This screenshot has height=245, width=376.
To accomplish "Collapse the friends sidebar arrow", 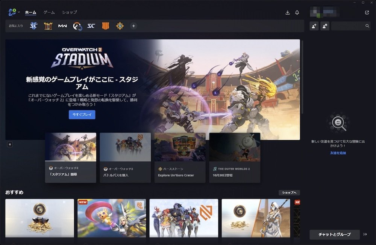I will point(365,234).
